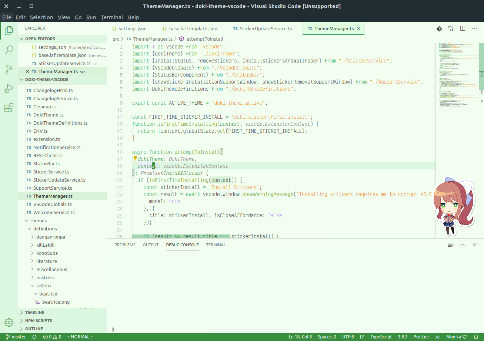The height and width of the screenshot is (341, 484).
Task: Click Ln 18, Col 8 in status bar
Action: [x=300, y=337]
